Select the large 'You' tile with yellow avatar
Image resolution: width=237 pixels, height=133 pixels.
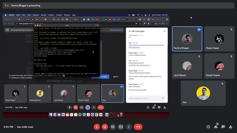click(x=203, y=93)
